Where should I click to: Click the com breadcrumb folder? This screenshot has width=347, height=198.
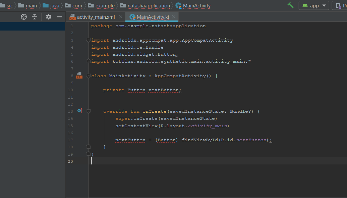pyautogui.click(x=73, y=5)
